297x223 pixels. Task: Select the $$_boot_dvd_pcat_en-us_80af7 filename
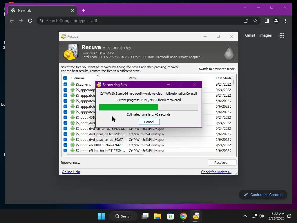click(x=100, y=140)
